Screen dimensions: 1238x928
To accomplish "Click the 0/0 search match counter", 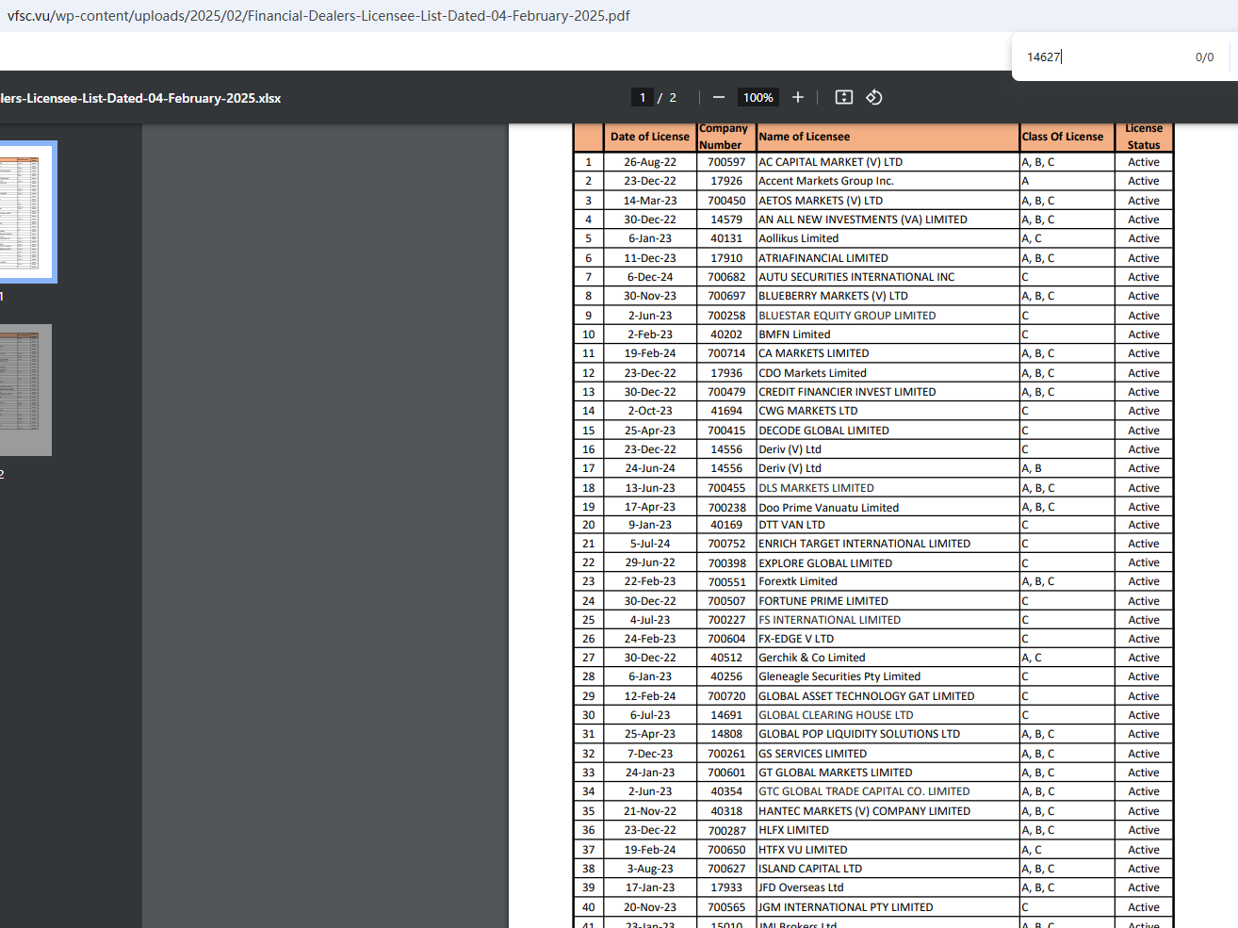I will [1204, 57].
